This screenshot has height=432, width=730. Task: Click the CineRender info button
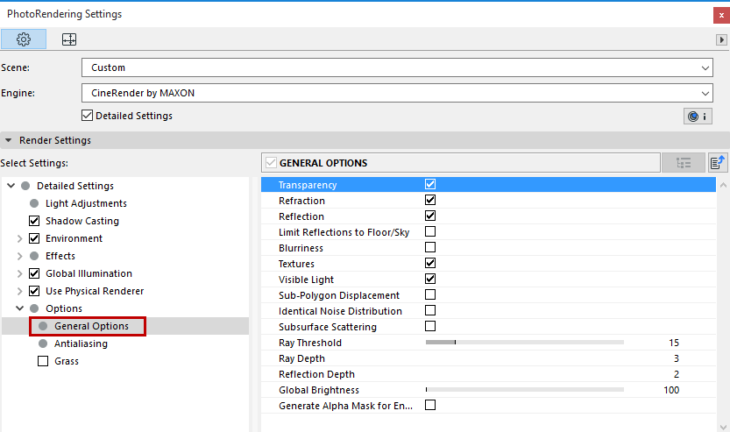(697, 116)
